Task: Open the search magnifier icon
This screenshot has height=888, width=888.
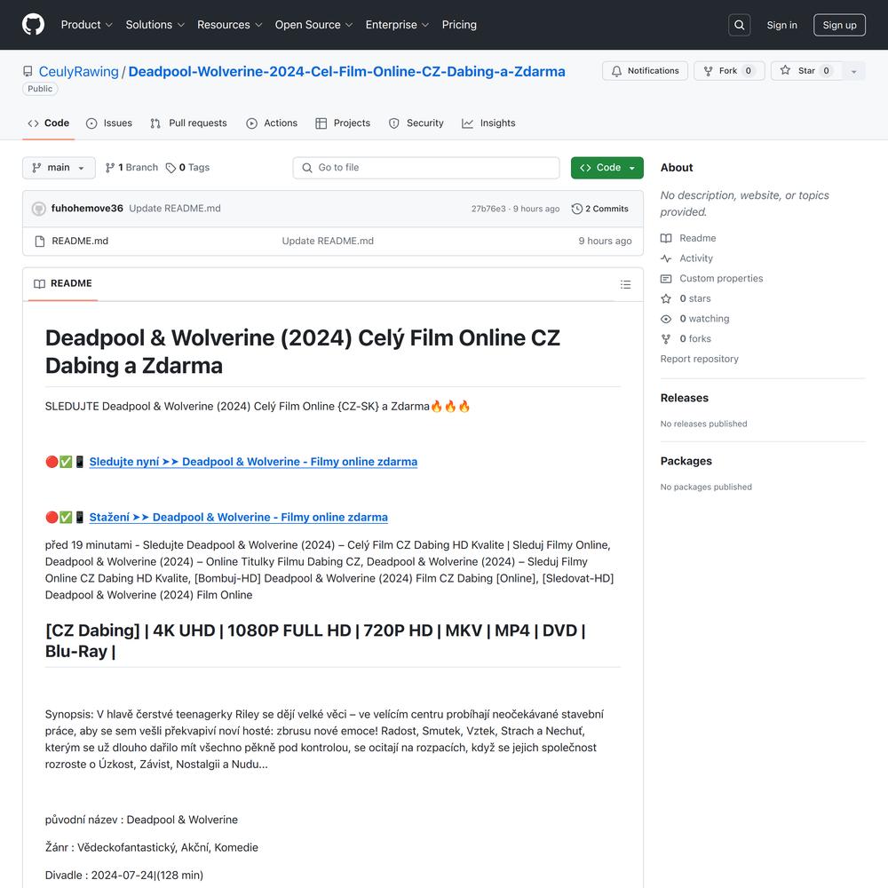Action: pyautogui.click(x=739, y=25)
